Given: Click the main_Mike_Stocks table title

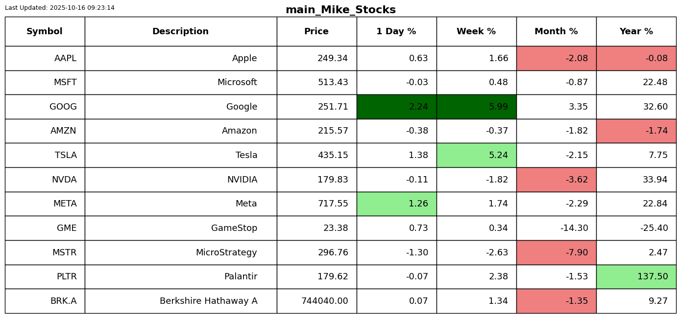Looking at the screenshot, I should (340, 10).
